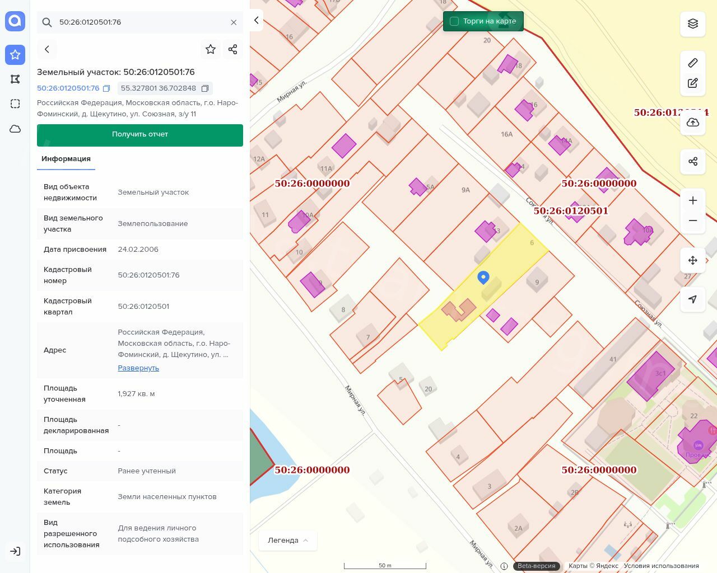The width and height of the screenshot is (717, 573).
Task: Enable the Торги на карте checkbox
Action: 454,21
